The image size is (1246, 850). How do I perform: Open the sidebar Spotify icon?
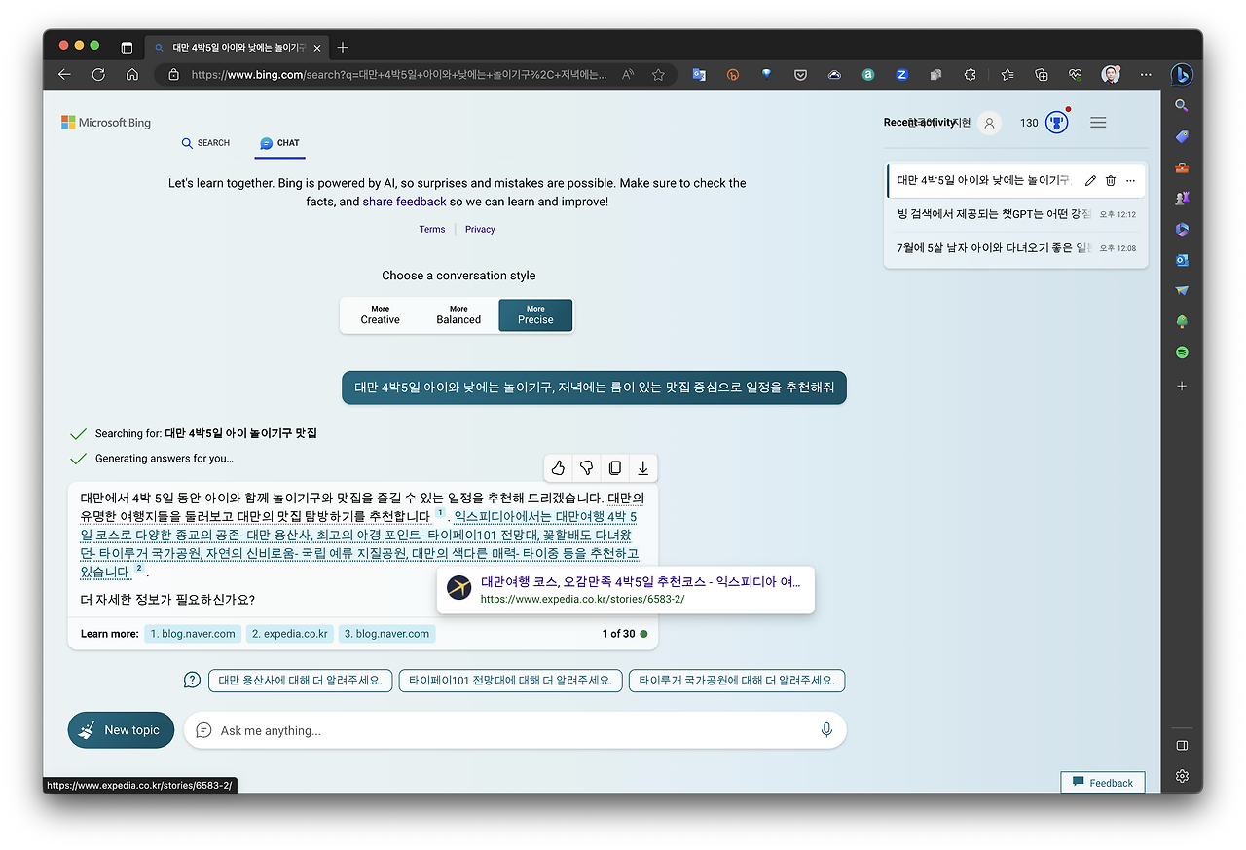(1182, 352)
